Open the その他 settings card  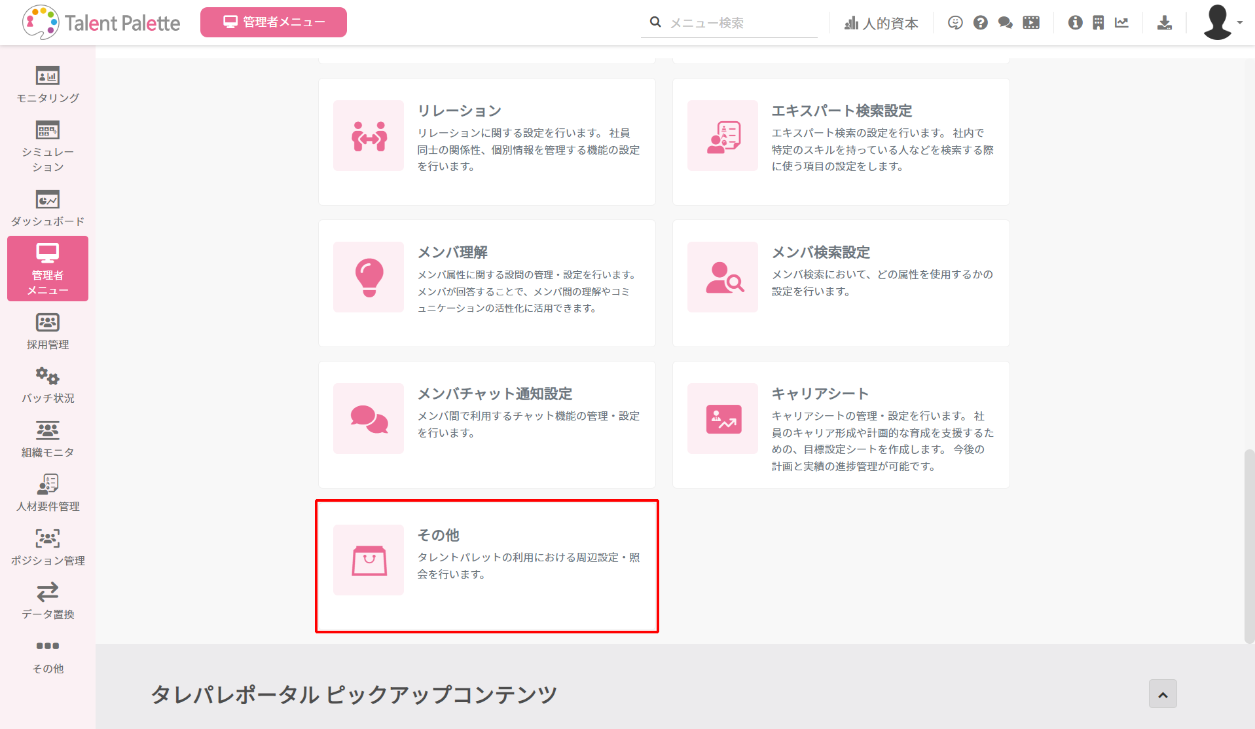486,566
